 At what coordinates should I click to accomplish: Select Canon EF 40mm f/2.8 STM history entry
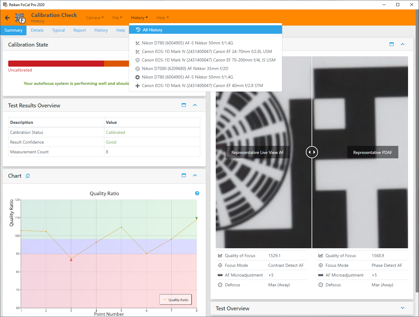tap(205, 86)
